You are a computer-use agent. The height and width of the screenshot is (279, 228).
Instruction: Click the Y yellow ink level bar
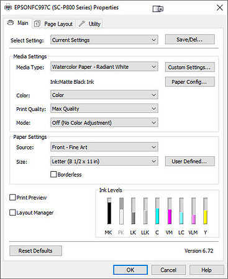tap(205, 211)
